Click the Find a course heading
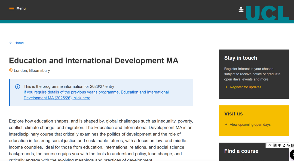Screen dimensions: 294x161 [241, 151]
